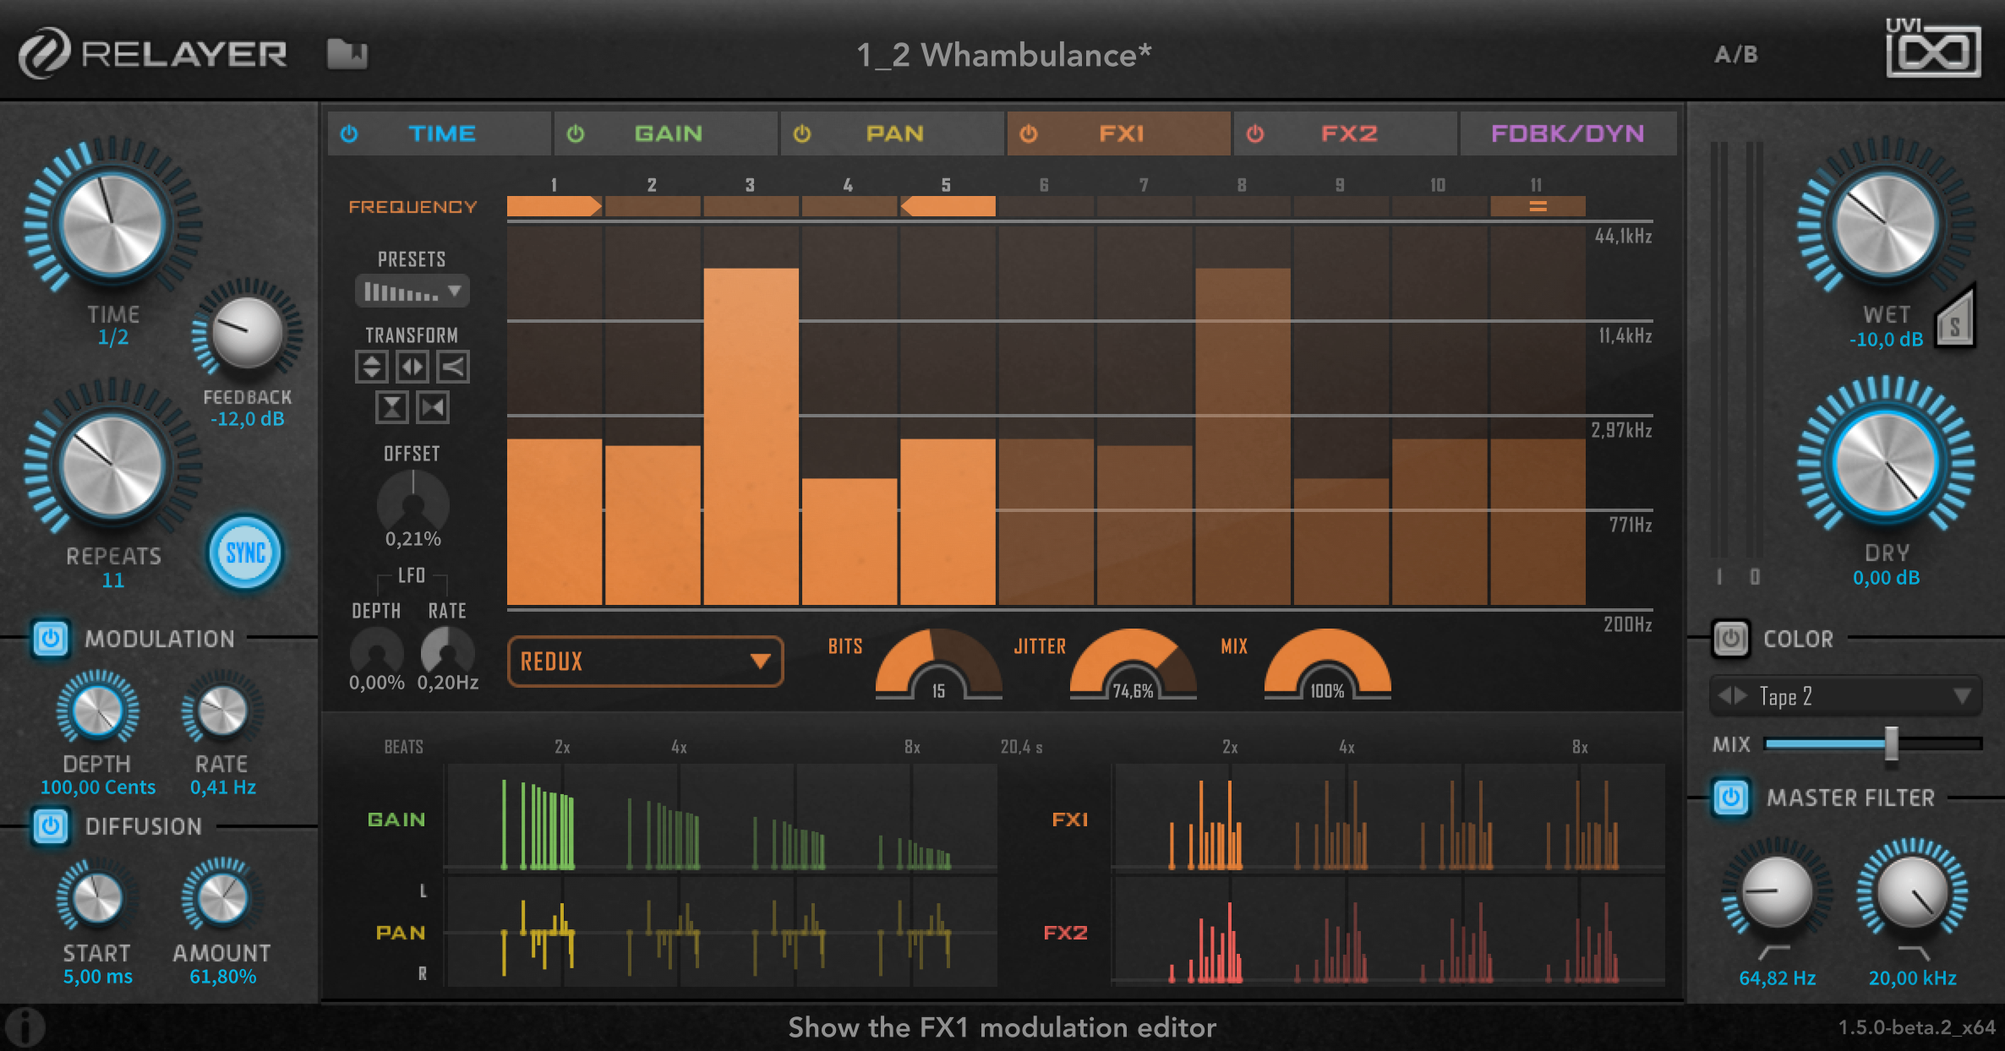Click frequency bar of step 3
The height and width of the screenshot is (1051, 2005).
751,435
